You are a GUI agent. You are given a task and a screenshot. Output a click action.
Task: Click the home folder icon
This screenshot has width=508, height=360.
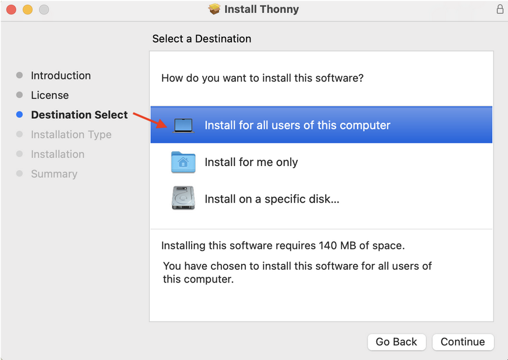183,162
